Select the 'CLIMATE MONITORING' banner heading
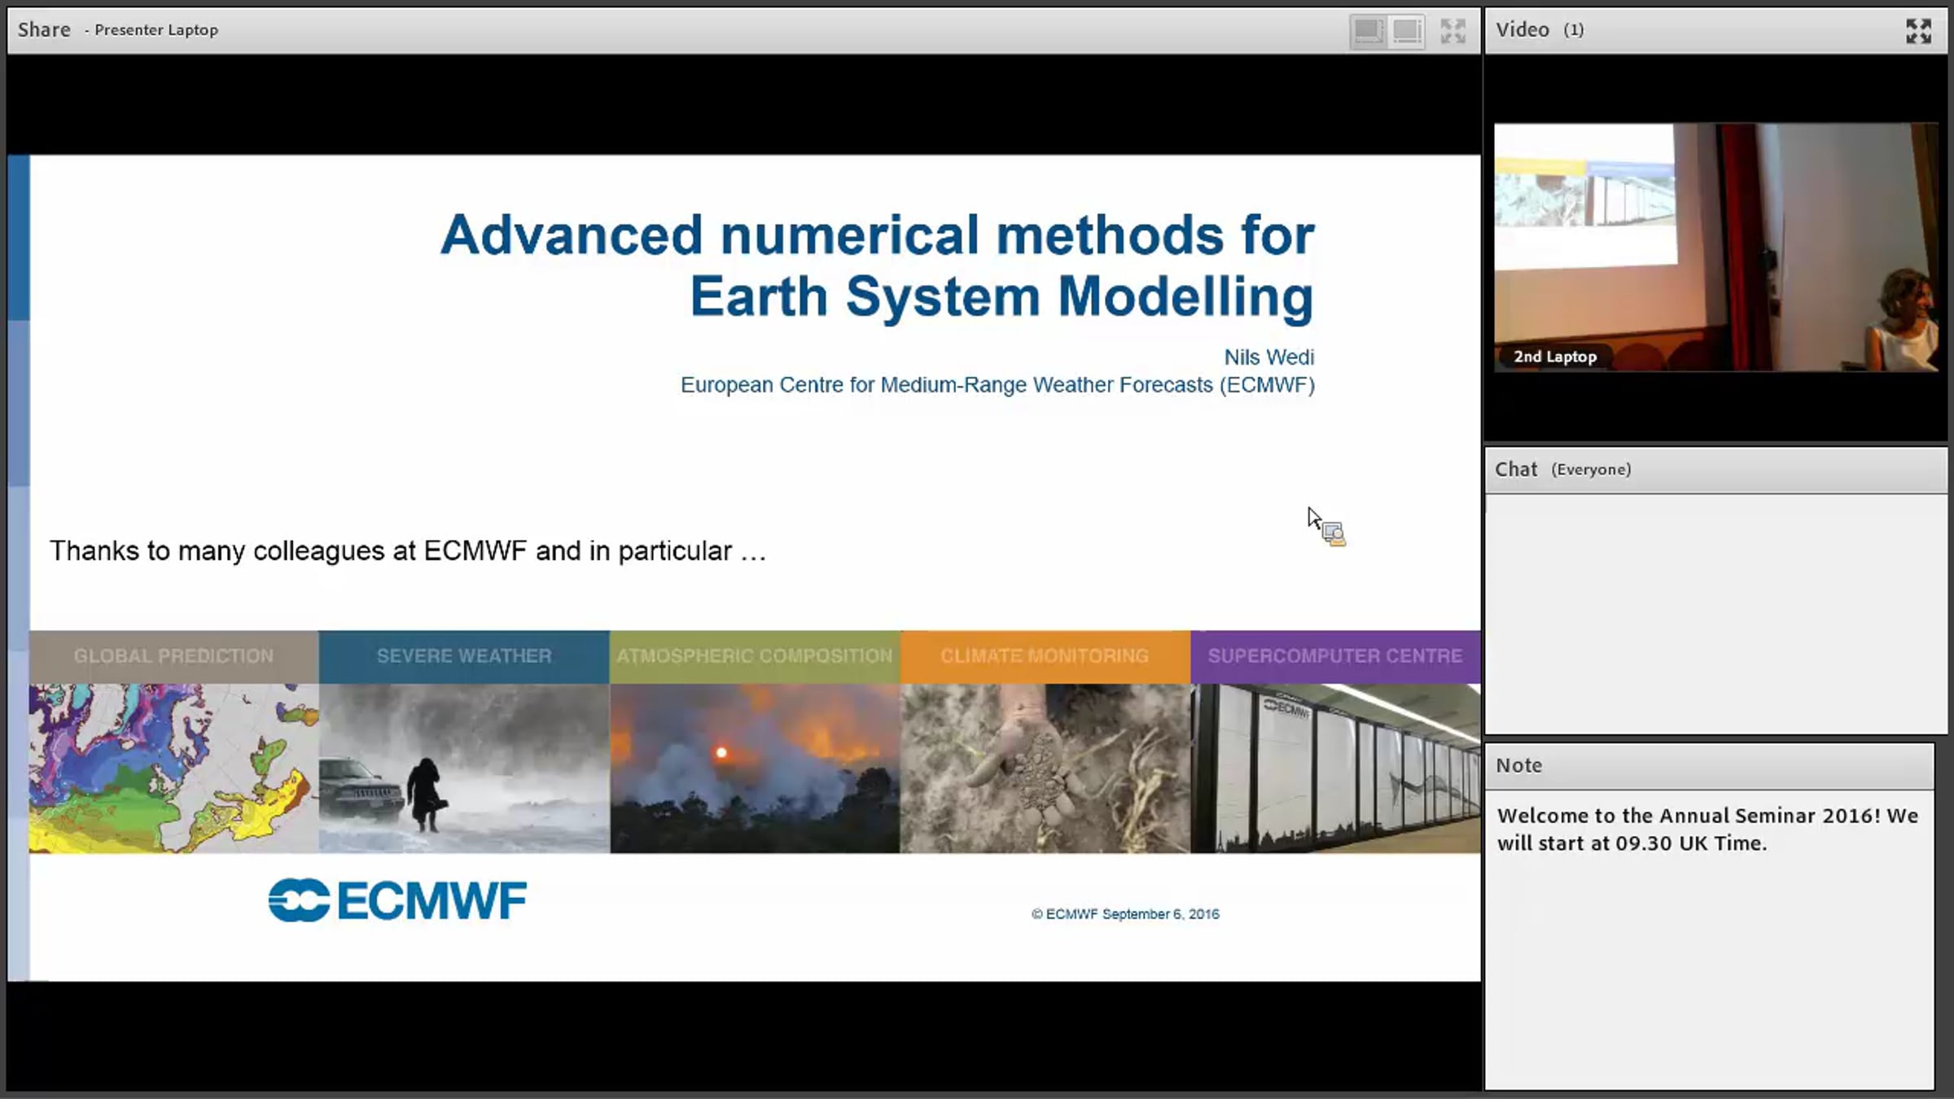 (x=1045, y=656)
